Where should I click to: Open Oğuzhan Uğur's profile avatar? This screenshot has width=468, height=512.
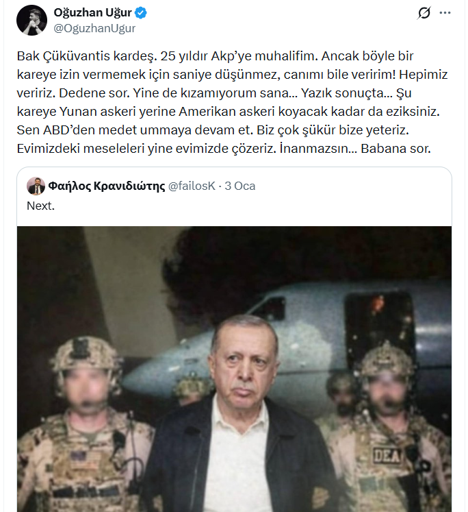(31, 21)
